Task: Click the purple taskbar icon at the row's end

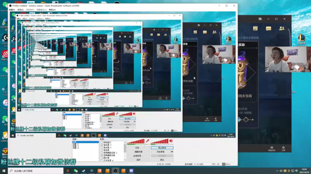Action: [131, 171]
